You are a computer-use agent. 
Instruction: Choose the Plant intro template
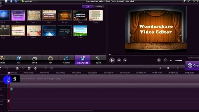point(49,15)
